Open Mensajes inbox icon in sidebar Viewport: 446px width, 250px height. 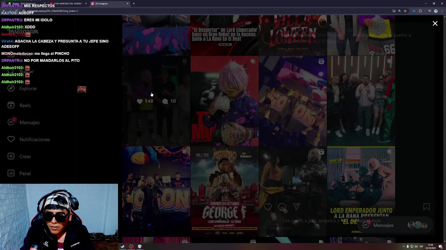point(11,122)
